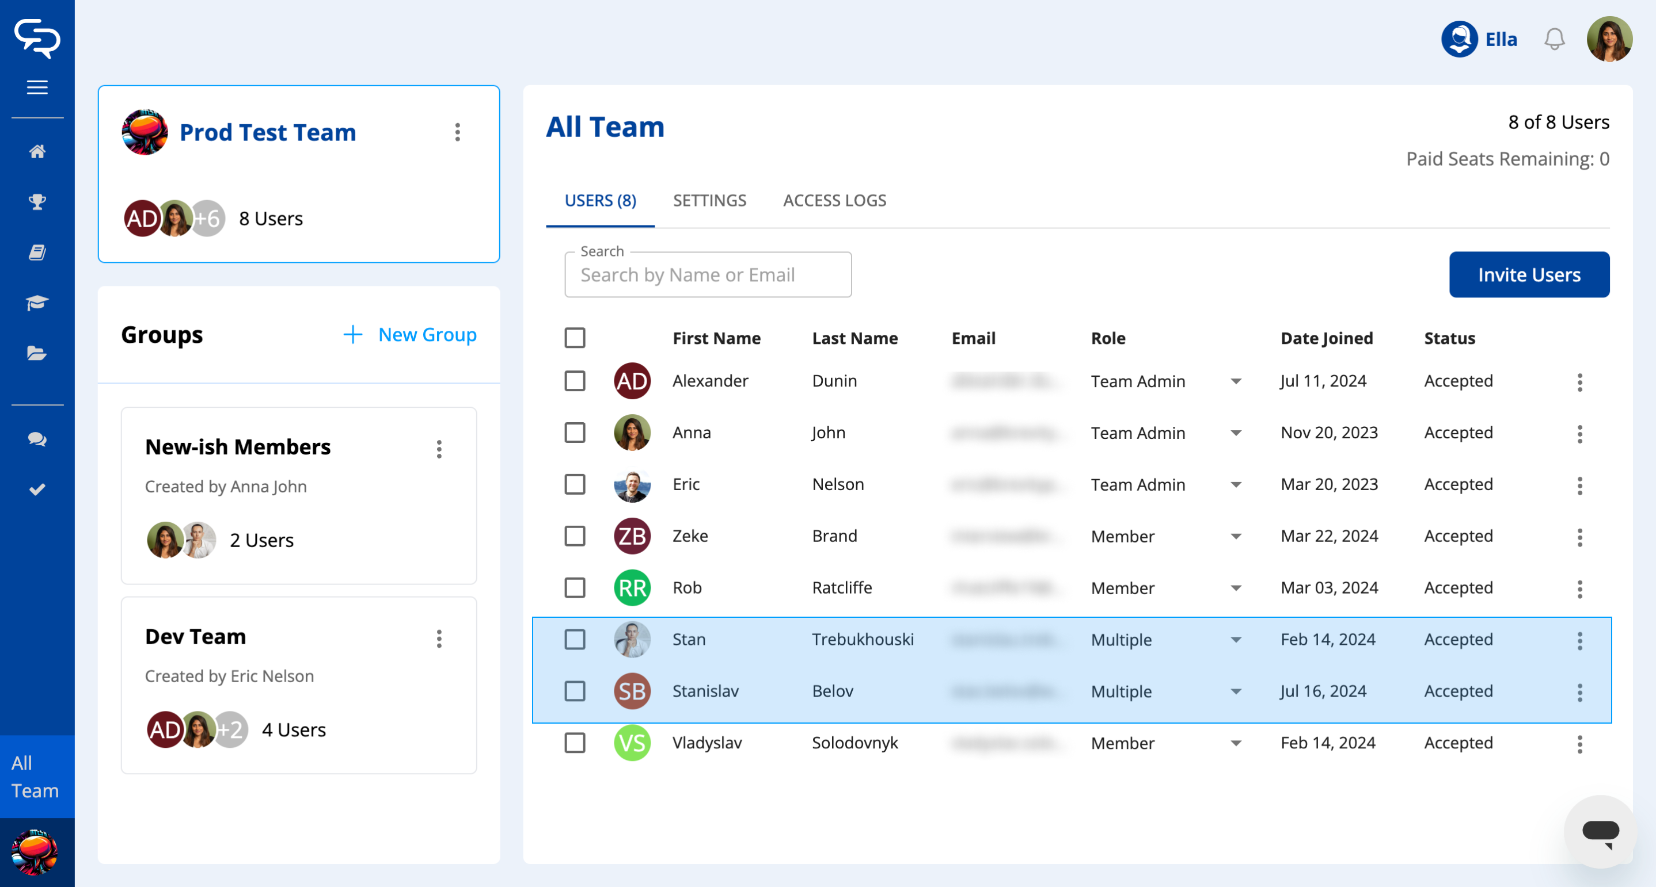Open the ACCESS LOGS tab
This screenshot has width=1656, height=887.
pyautogui.click(x=834, y=200)
